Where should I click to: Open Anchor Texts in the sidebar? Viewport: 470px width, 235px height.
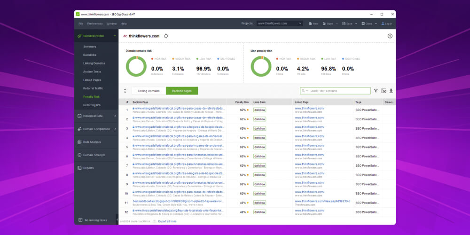pyautogui.click(x=92, y=72)
